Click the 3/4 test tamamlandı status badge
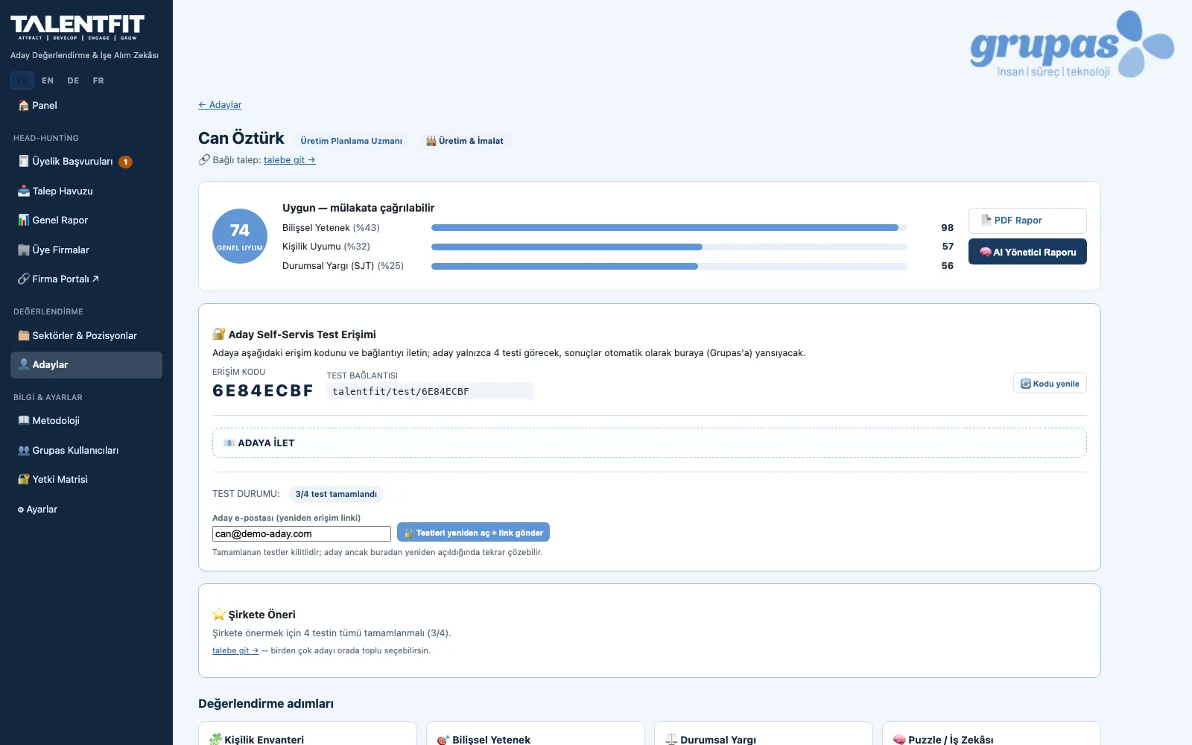 pyautogui.click(x=336, y=494)
